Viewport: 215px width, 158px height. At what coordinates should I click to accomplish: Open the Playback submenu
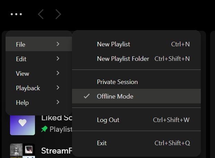pyautogui.click(x=28, y=88)
